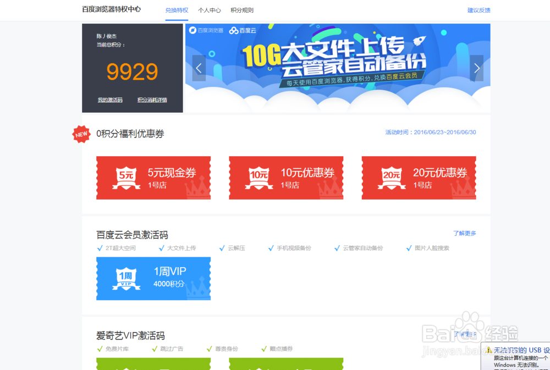
Task: Click the 手机视频备份 feature text
Action: [x=294, y=248]
